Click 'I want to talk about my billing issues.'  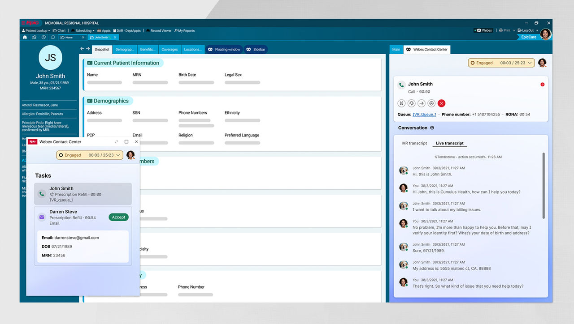click(447, 209)
